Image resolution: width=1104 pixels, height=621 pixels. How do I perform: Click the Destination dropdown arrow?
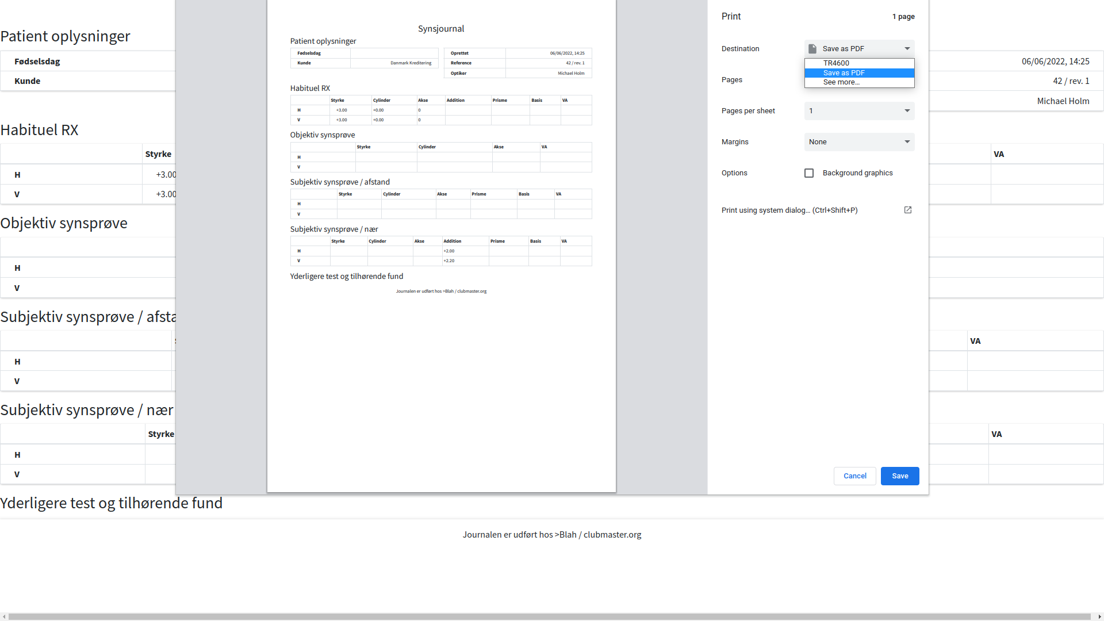[x=907, y=49]
